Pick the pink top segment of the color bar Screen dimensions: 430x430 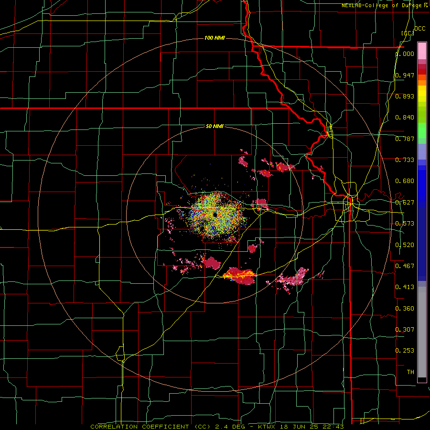(422, 51)
